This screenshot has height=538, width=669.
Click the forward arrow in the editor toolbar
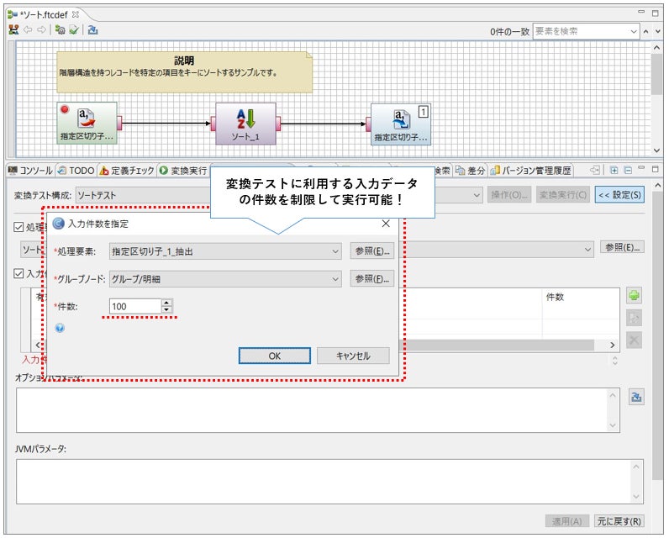pyautogui.click(x=41, y=29)
